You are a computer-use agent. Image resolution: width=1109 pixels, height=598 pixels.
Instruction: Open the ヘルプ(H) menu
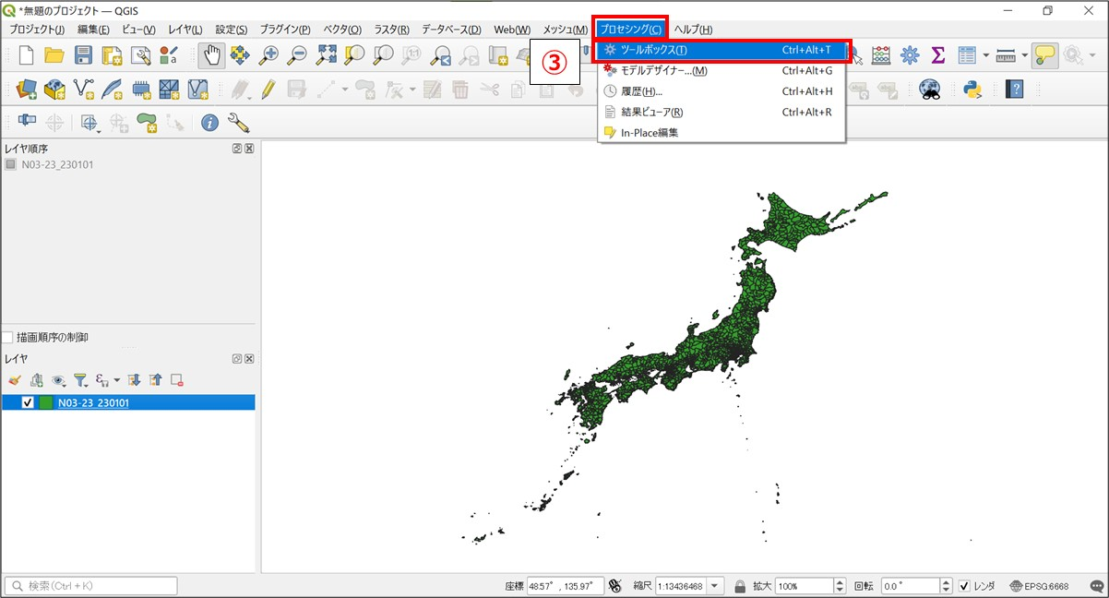click(x=693, y=30)
